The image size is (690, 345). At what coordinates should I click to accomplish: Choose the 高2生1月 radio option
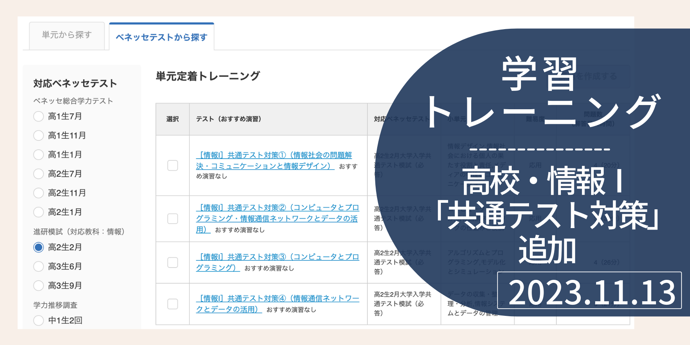point(38,212)
